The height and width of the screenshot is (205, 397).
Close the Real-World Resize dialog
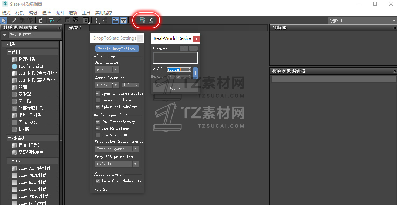coord(196,39)
